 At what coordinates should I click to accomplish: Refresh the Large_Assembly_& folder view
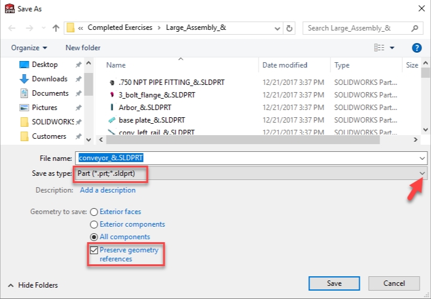pos(289,28)
